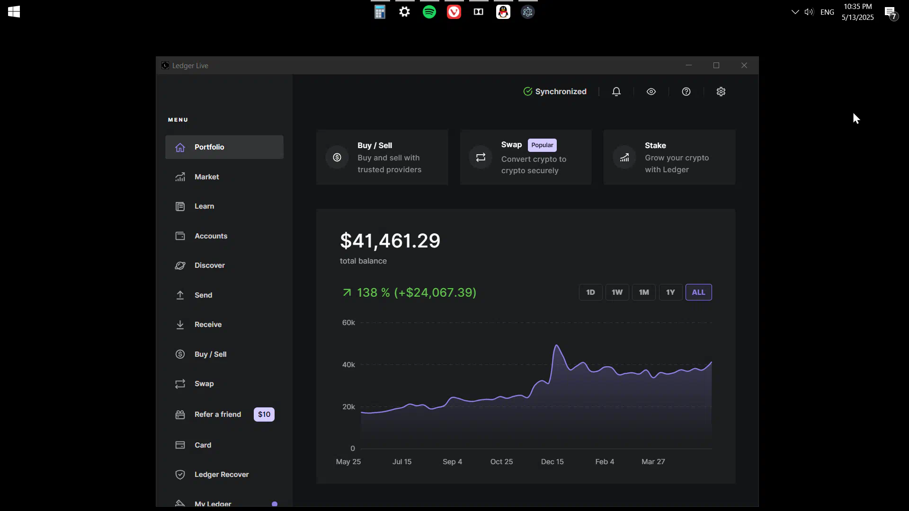Set chart range to 1D

(590, 292)
